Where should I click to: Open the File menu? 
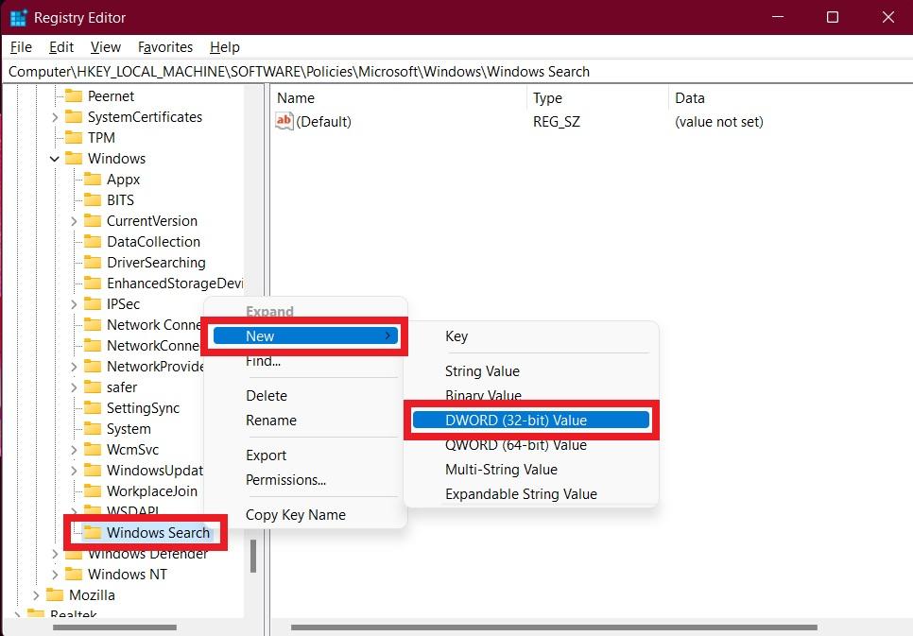tap(21, 46)
